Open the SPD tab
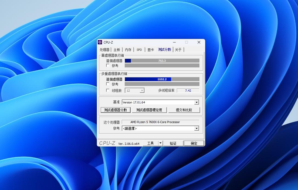Image resolution: width=298 pixels, height=190 pixels. (x=139, y=50)
